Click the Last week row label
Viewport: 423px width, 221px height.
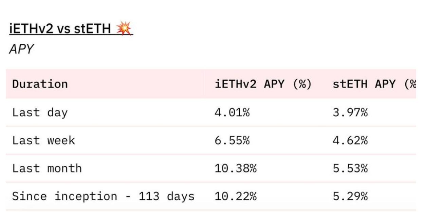coord(43,140)
